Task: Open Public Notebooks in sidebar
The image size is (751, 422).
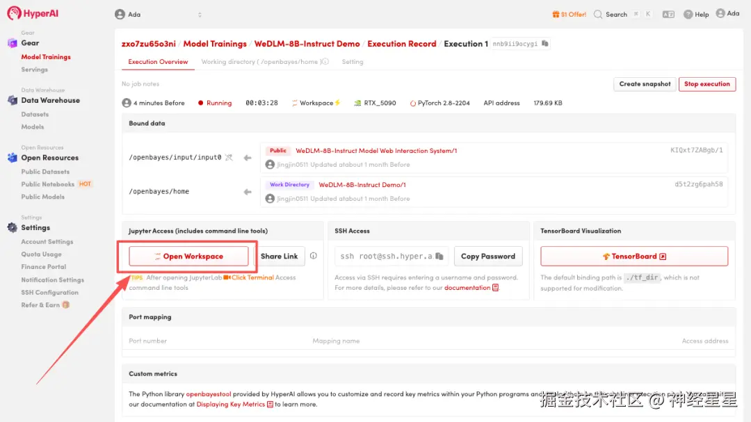Action: pos(47,184)
